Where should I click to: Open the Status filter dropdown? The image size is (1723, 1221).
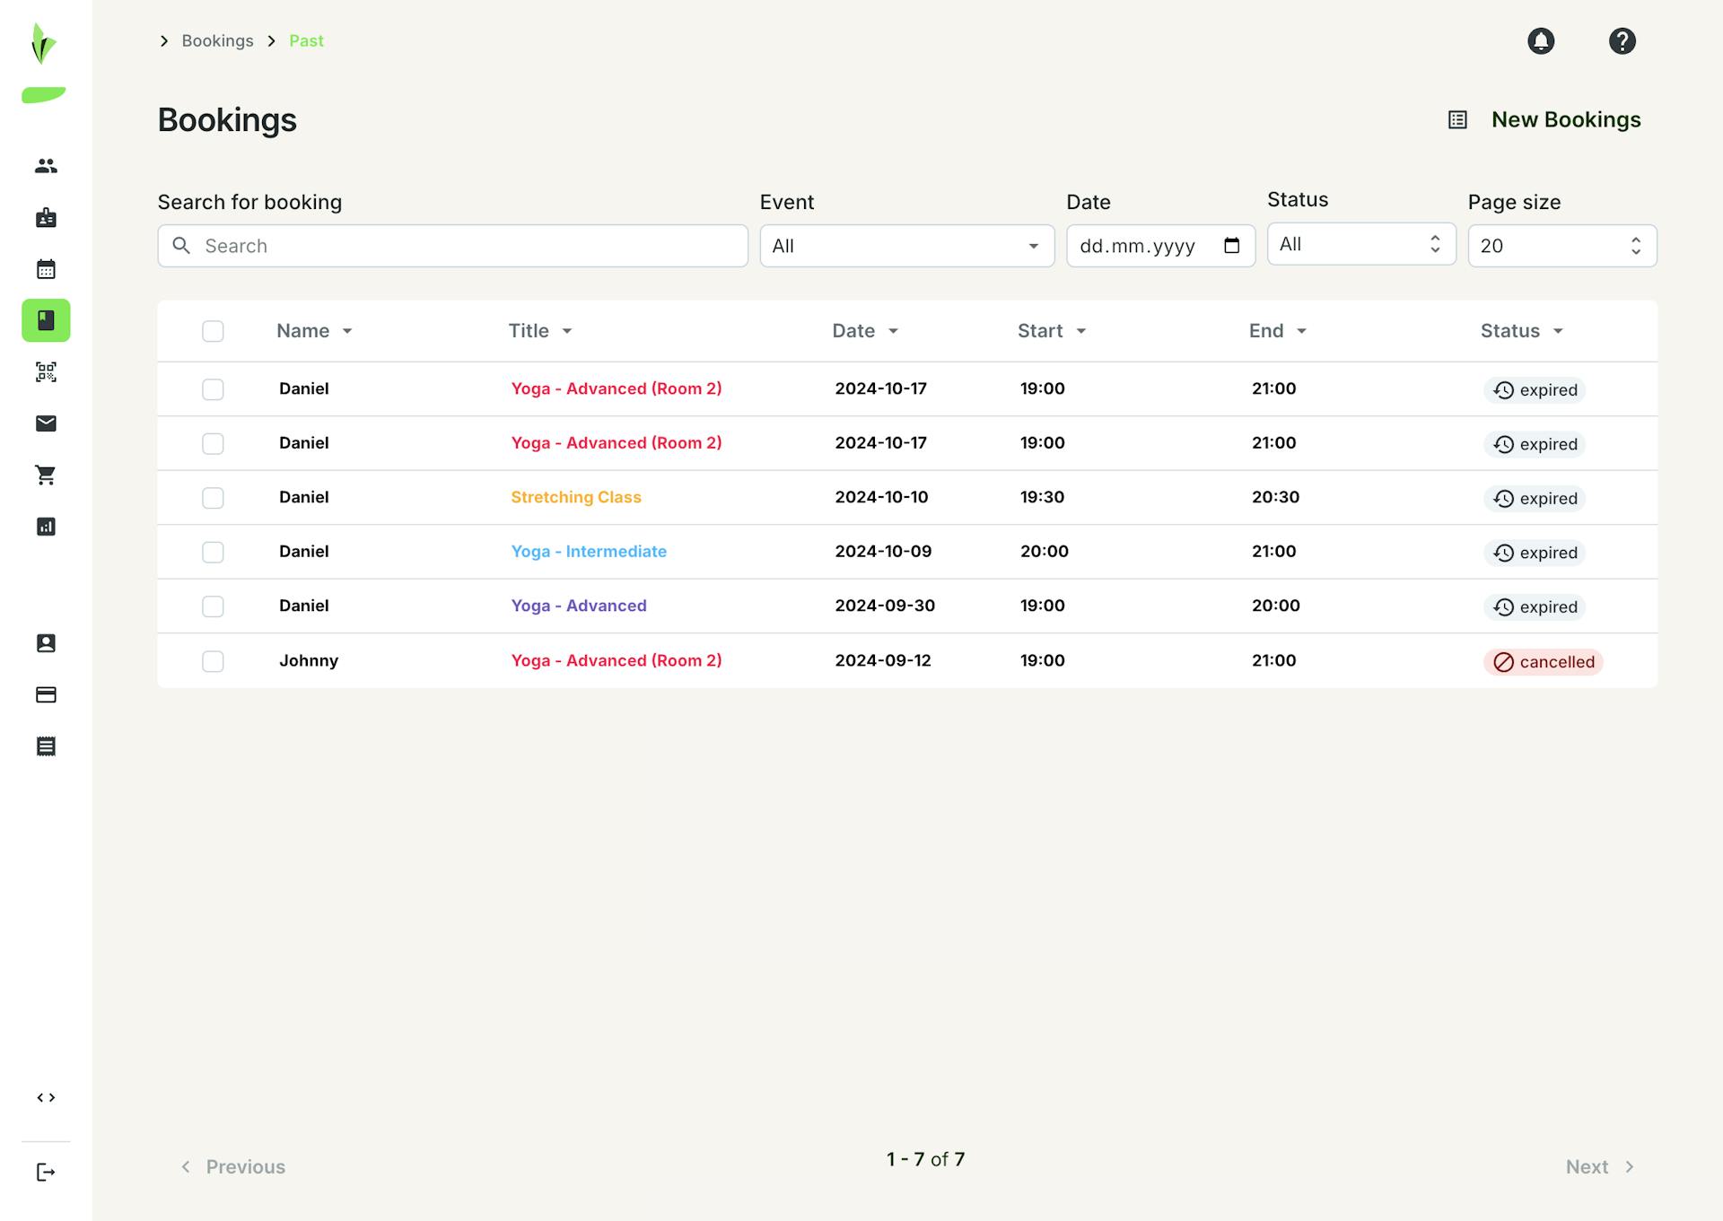(1361, 244)
